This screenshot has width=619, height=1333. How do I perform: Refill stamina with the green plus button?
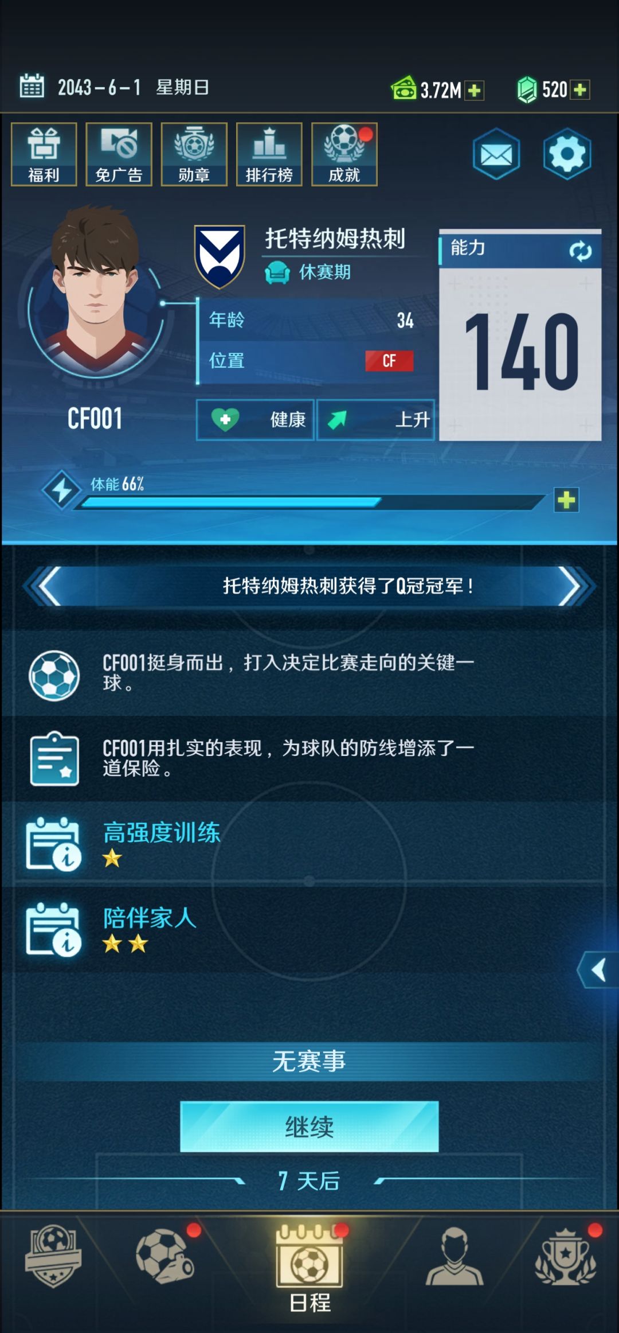[566, 500]
